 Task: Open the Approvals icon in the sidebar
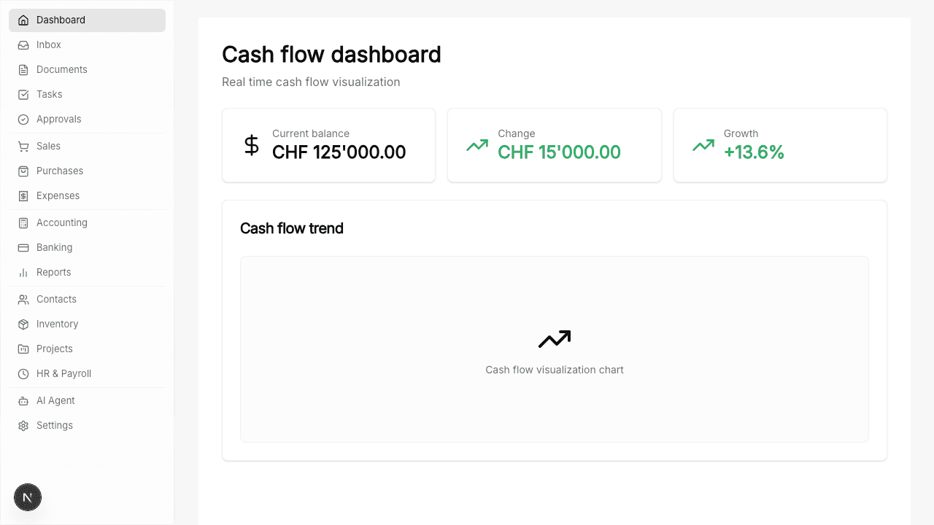coord(24,119)
